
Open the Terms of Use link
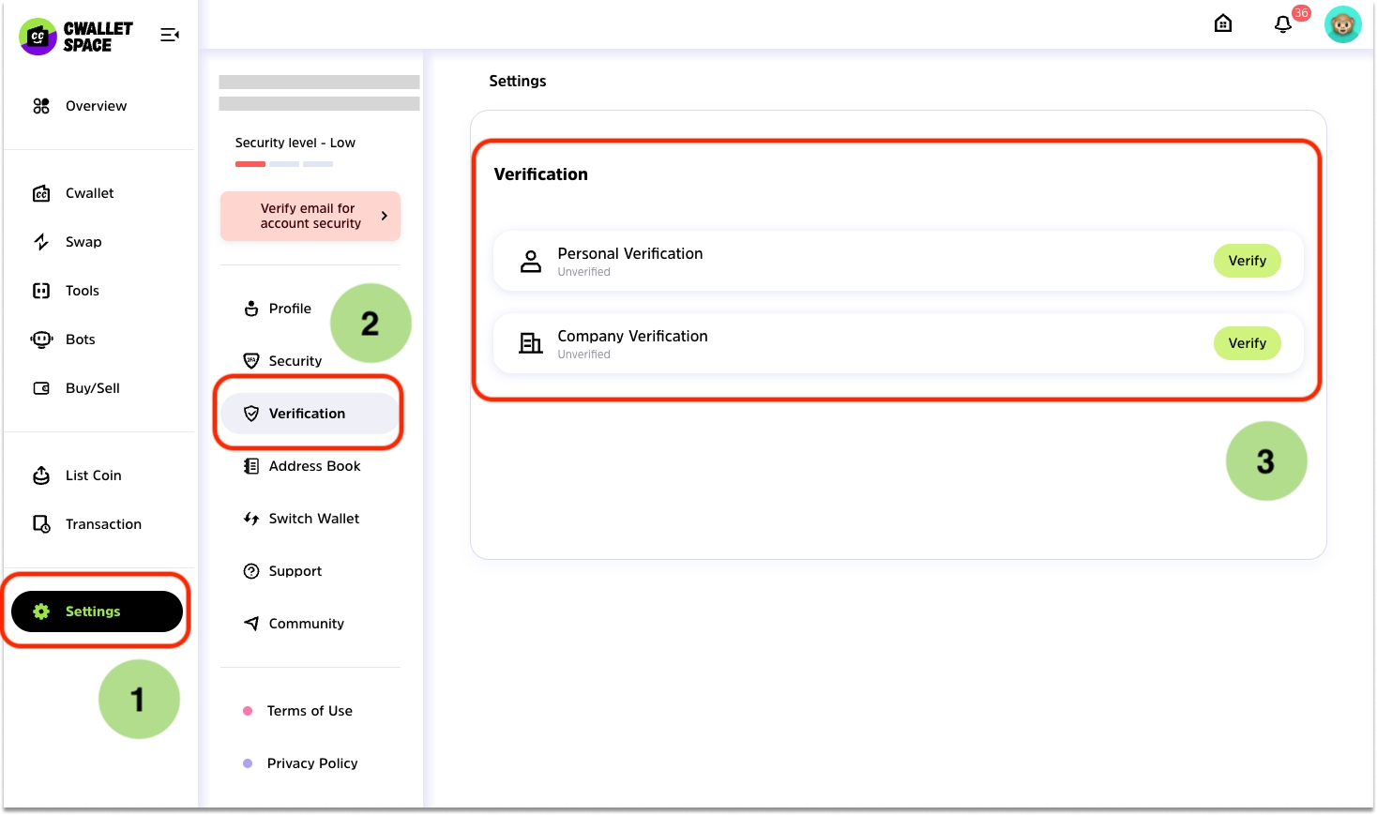click(310, 711)
